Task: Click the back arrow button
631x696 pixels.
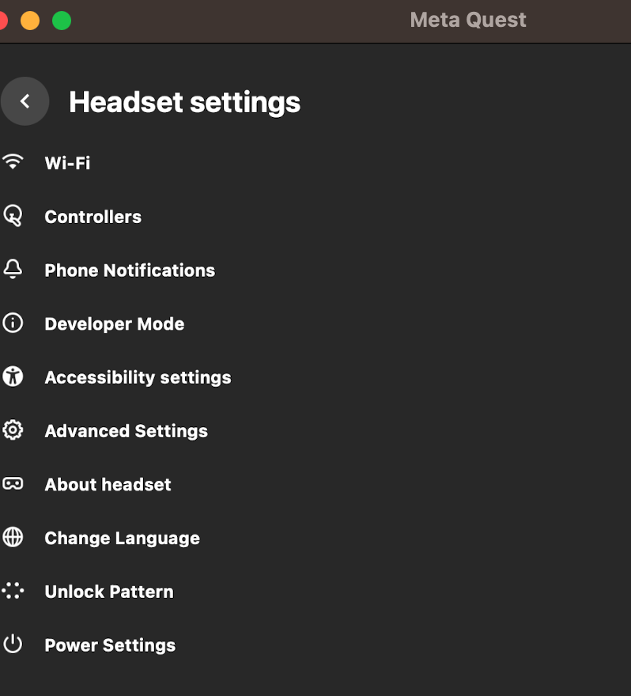Action: point(25,101)
